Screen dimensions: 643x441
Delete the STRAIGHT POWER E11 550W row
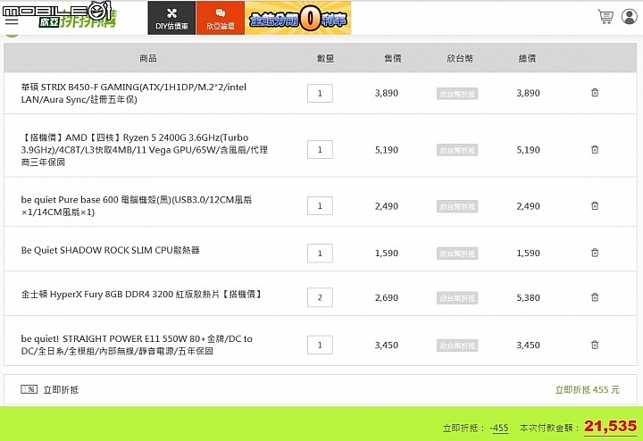[595, 345]
